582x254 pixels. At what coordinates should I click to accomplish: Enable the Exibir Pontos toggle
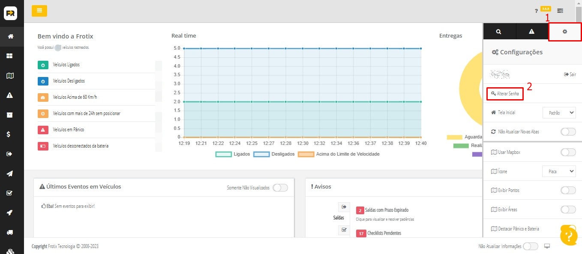click(x=568, y=190)
